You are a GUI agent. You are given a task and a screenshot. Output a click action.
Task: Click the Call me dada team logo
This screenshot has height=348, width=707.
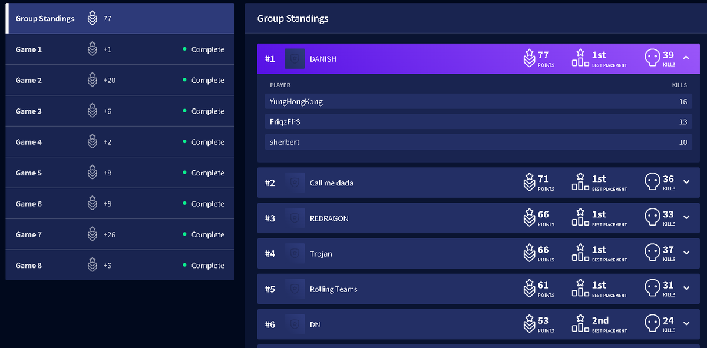tap(295, 183)
